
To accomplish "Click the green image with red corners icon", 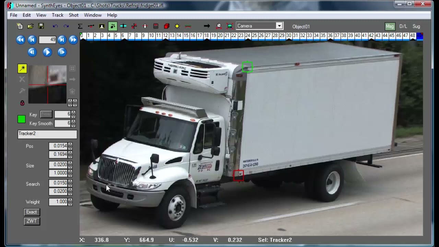I will pyautogui.click(x=230, y=26).
